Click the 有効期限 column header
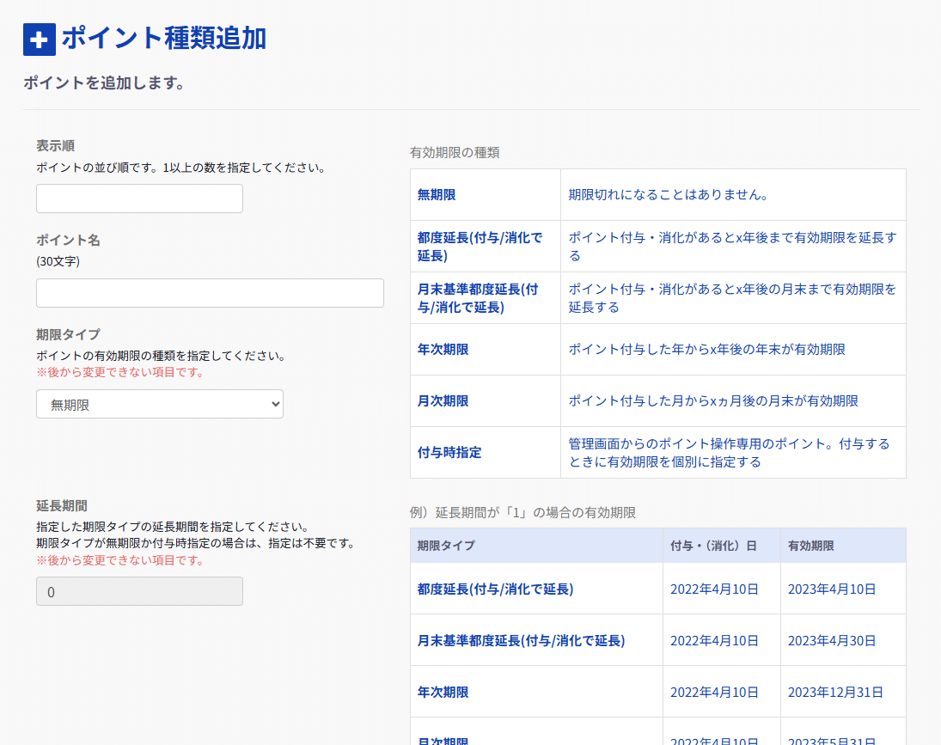941x745 pixels. click(x=810, y=546)
